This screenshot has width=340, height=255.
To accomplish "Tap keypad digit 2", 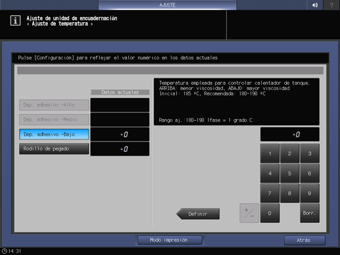I will click(x=289, y=153).
